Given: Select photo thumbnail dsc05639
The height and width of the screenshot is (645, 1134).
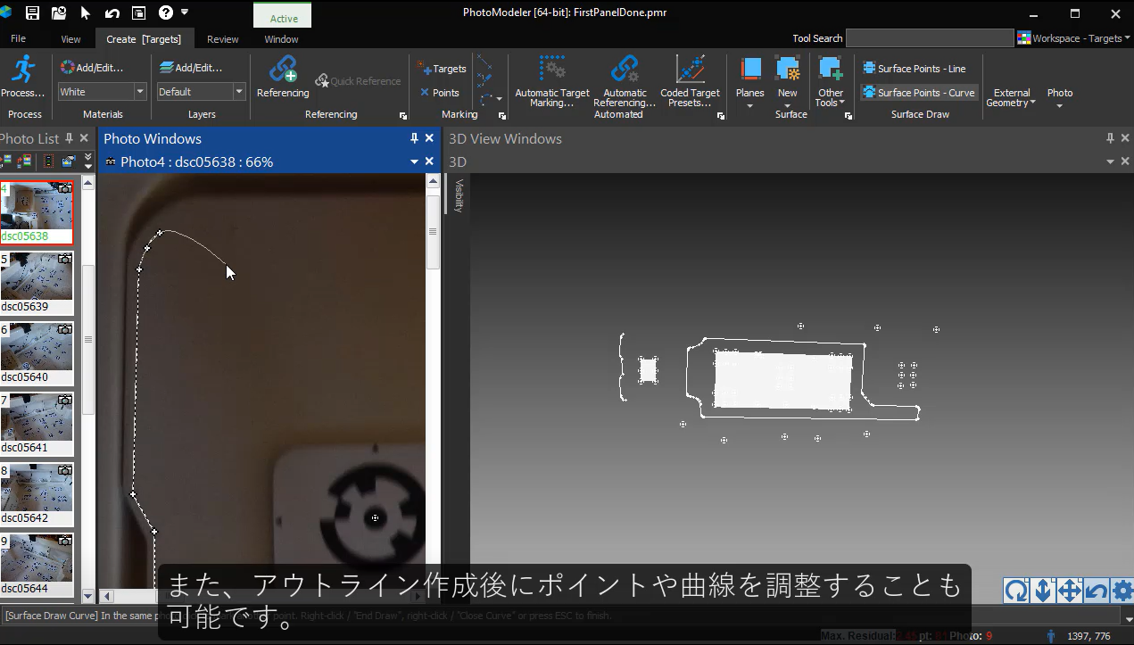Looking at the screenshot, I should (x=37, y=283).
